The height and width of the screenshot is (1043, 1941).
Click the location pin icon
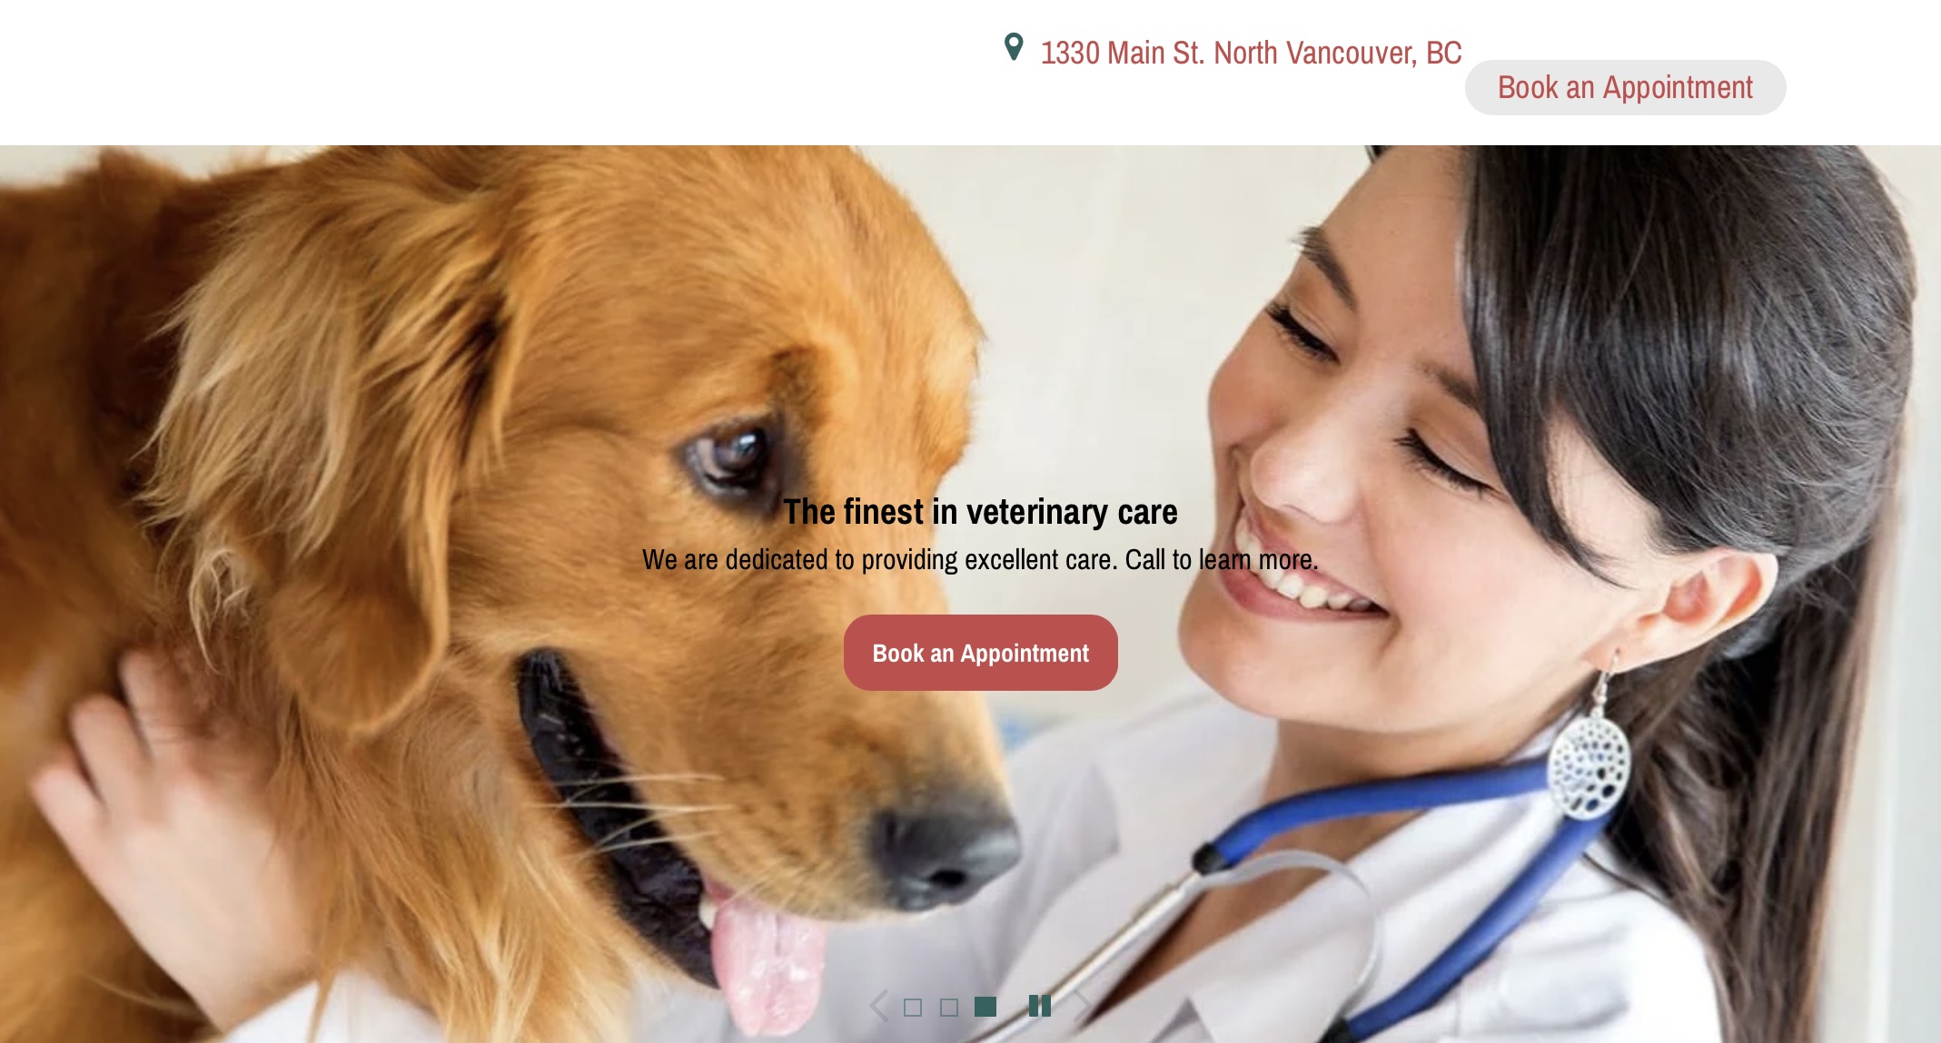[x=1014, y=47]
